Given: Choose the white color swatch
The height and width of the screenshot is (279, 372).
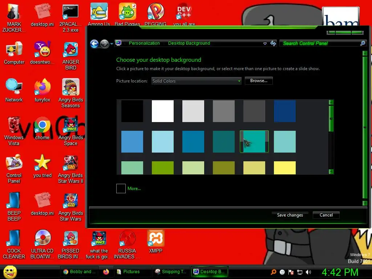Looking at the screenshot, I should pos(163,111).
